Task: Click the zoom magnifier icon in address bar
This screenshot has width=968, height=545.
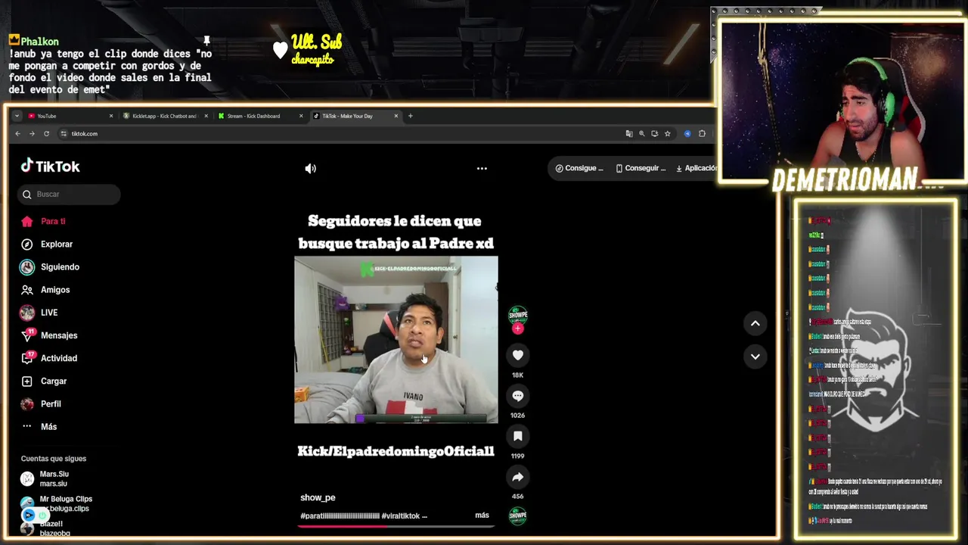Action: (x=642, y=134)
